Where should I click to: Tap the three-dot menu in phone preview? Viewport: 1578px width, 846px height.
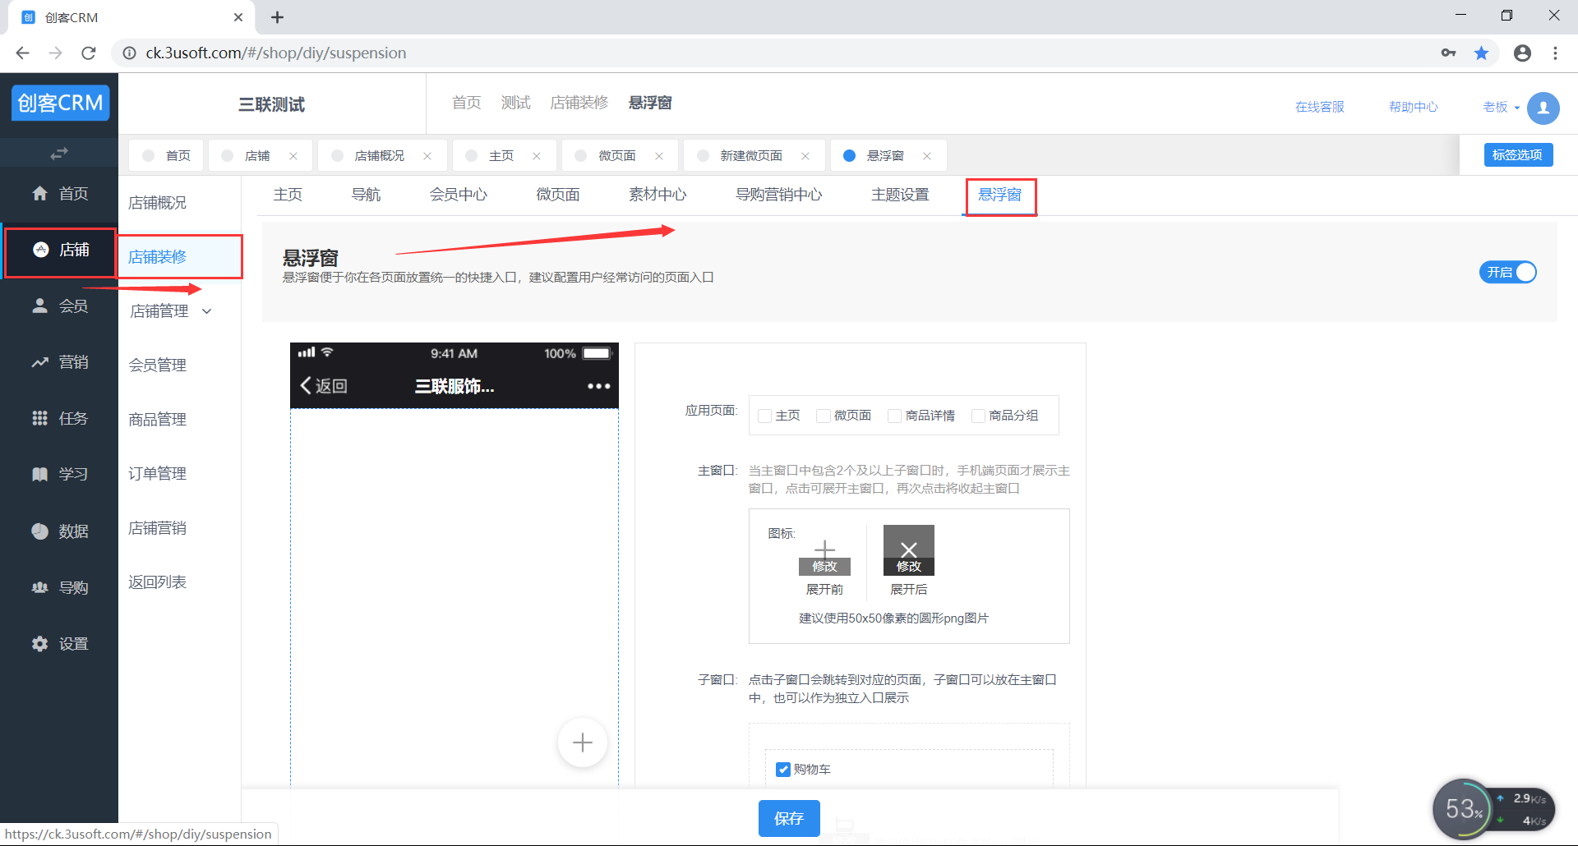[x=599, y=386]
